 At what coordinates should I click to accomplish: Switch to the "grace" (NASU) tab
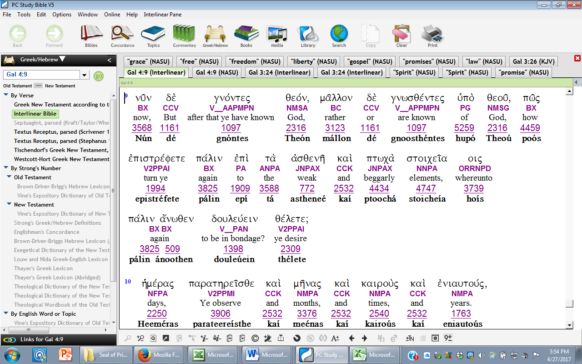[149, 61]
